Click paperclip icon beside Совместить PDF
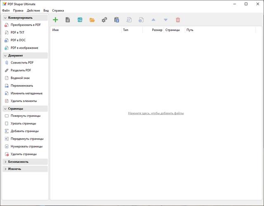Viewport: 264px width, 206px height. (x=7, y=63)
